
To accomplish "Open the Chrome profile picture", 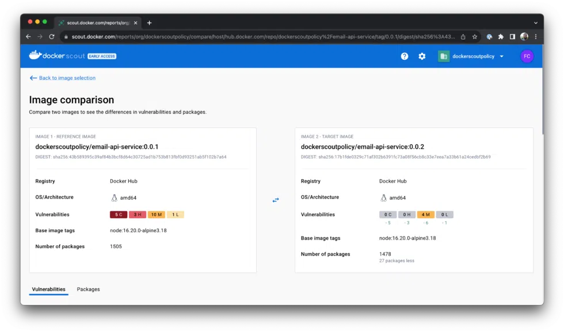I will (524, 37).
